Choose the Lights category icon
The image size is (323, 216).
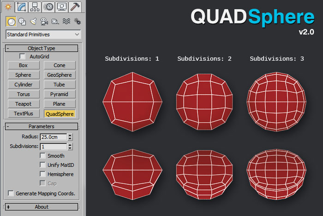pyautogui.click(x=33, y=21)
